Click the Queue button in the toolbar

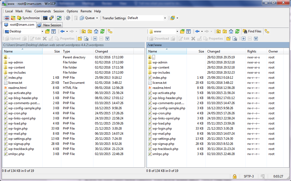point(87,18)
